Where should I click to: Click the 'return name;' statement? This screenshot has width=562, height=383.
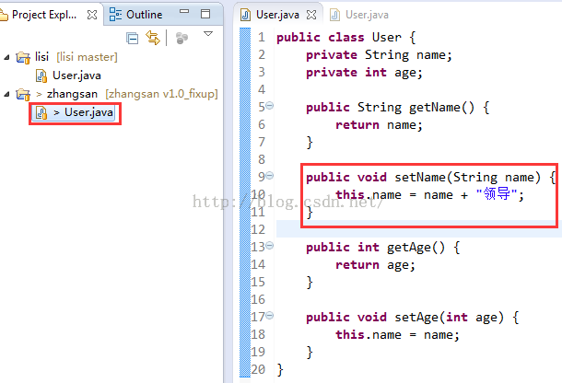click(379, 124)
